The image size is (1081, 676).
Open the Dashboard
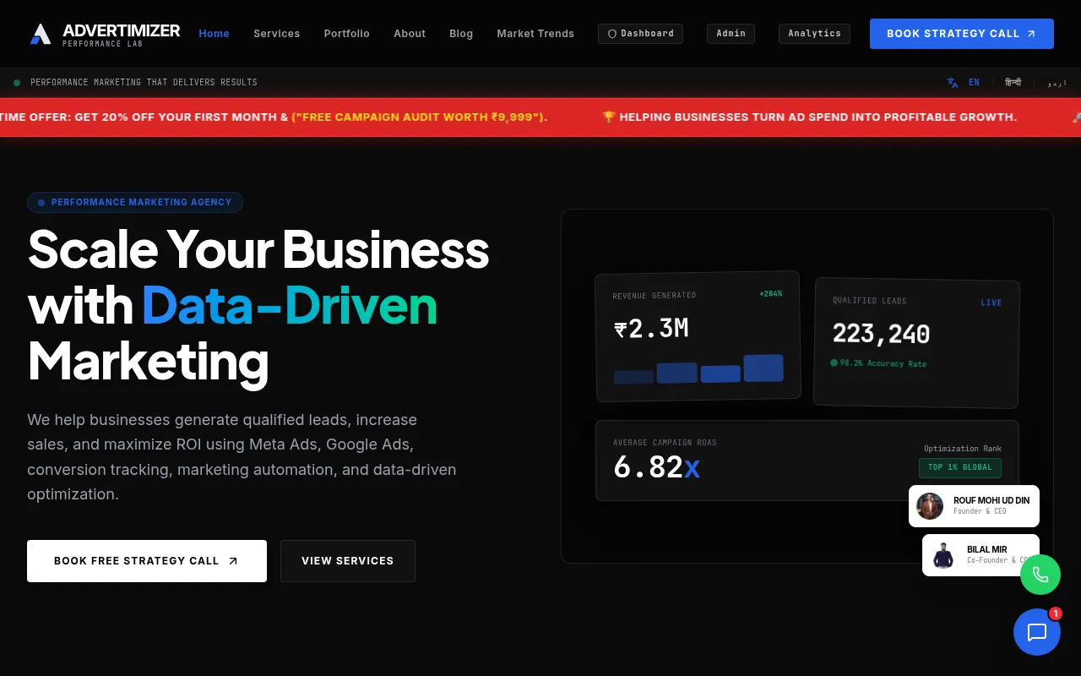coord(640,34)
